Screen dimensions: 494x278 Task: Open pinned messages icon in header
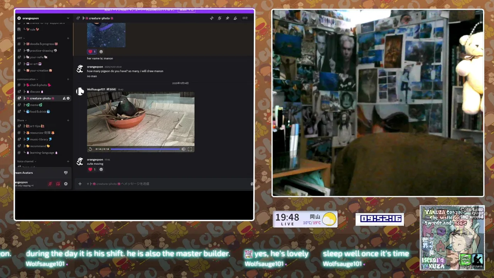[x=227, y=18]
